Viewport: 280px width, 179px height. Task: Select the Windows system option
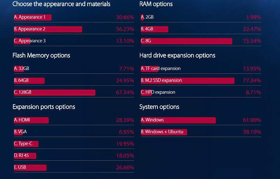178,120
